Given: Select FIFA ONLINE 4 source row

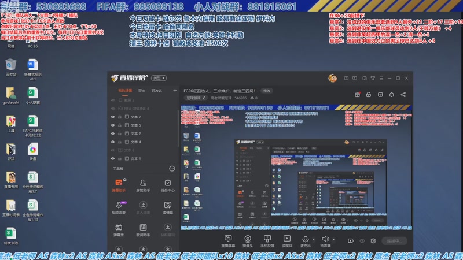Looking at the screenshot, I should pyautogui.click(x=143, y=109).
